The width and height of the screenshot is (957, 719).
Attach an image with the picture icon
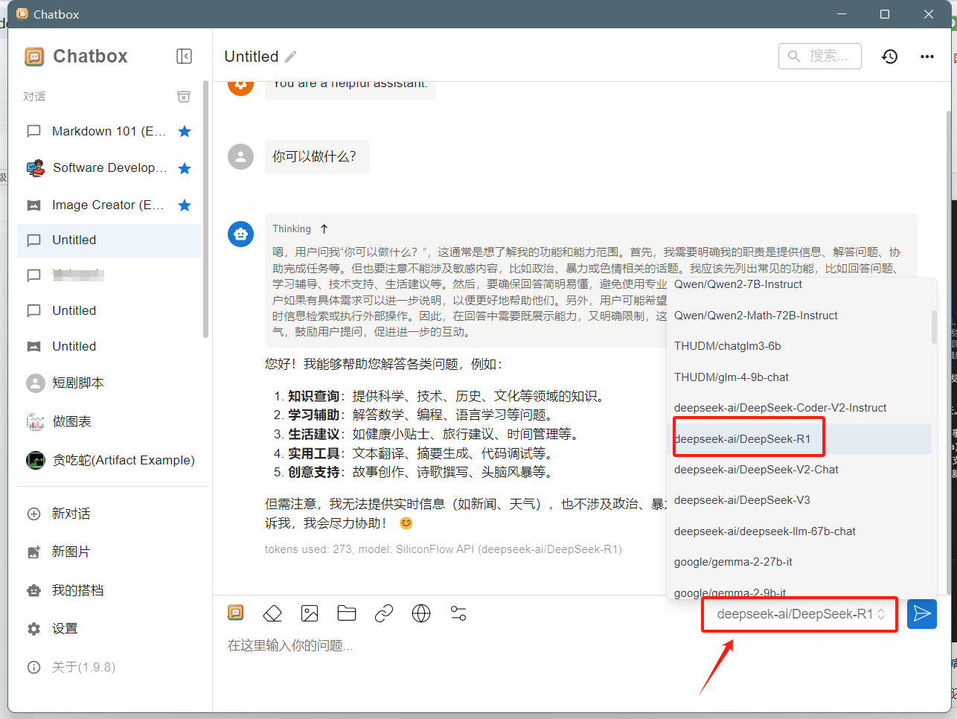[x=310, y=613]
